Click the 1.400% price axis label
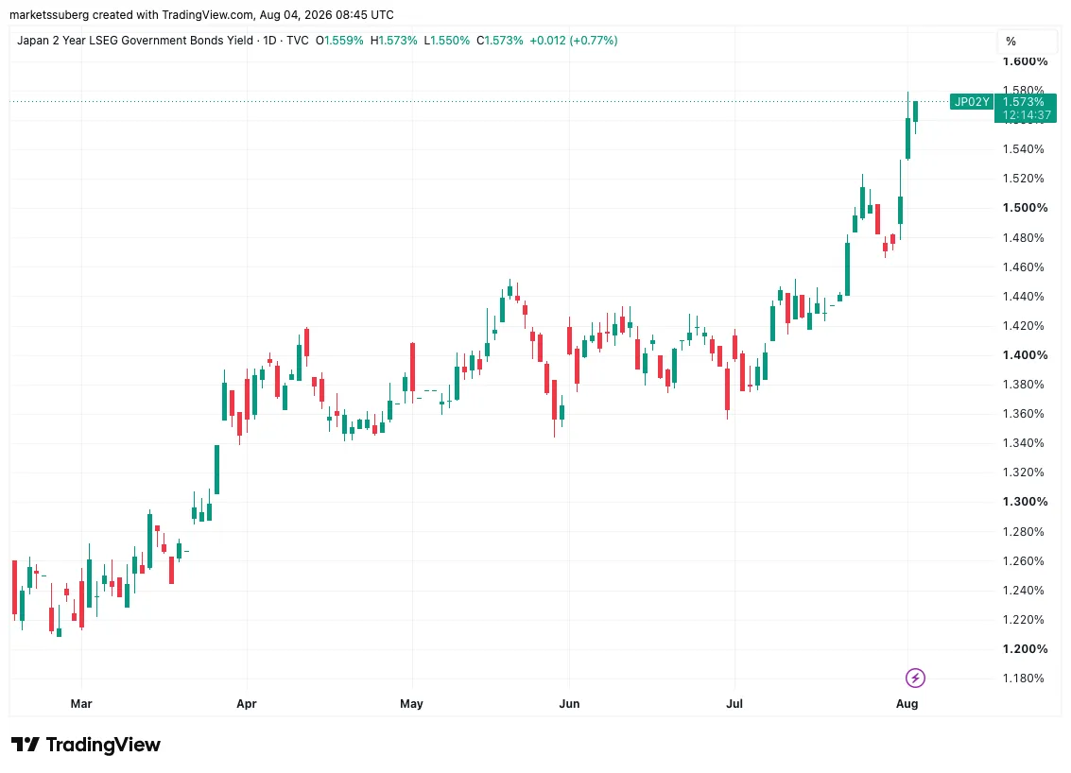Viewport: 1071px width, 773px height. (x=1026, y=355)
